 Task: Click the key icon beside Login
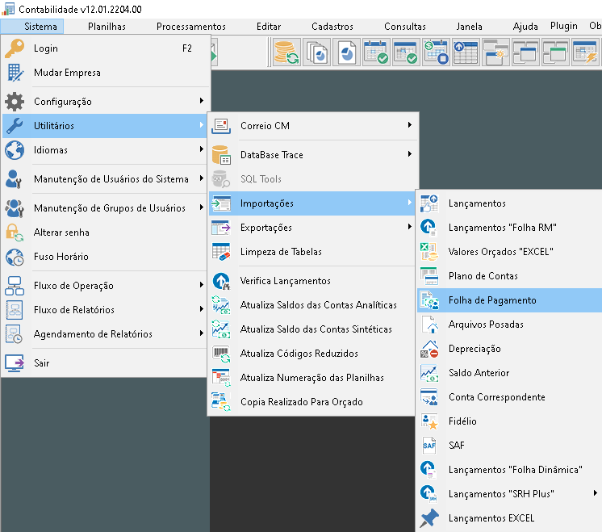(15, 48)
